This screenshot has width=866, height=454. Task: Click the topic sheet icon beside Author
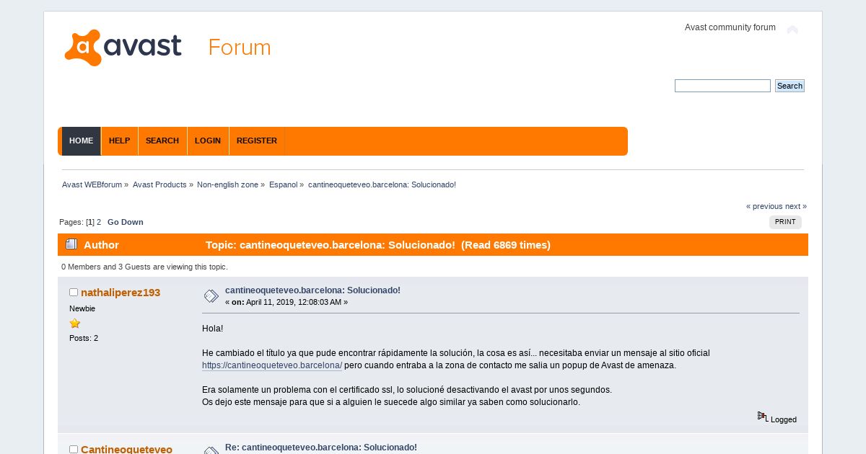pyautogui.click(x=71, y=244)
